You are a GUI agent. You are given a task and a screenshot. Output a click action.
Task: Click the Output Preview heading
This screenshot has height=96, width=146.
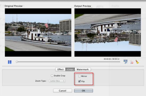point(83,6)
